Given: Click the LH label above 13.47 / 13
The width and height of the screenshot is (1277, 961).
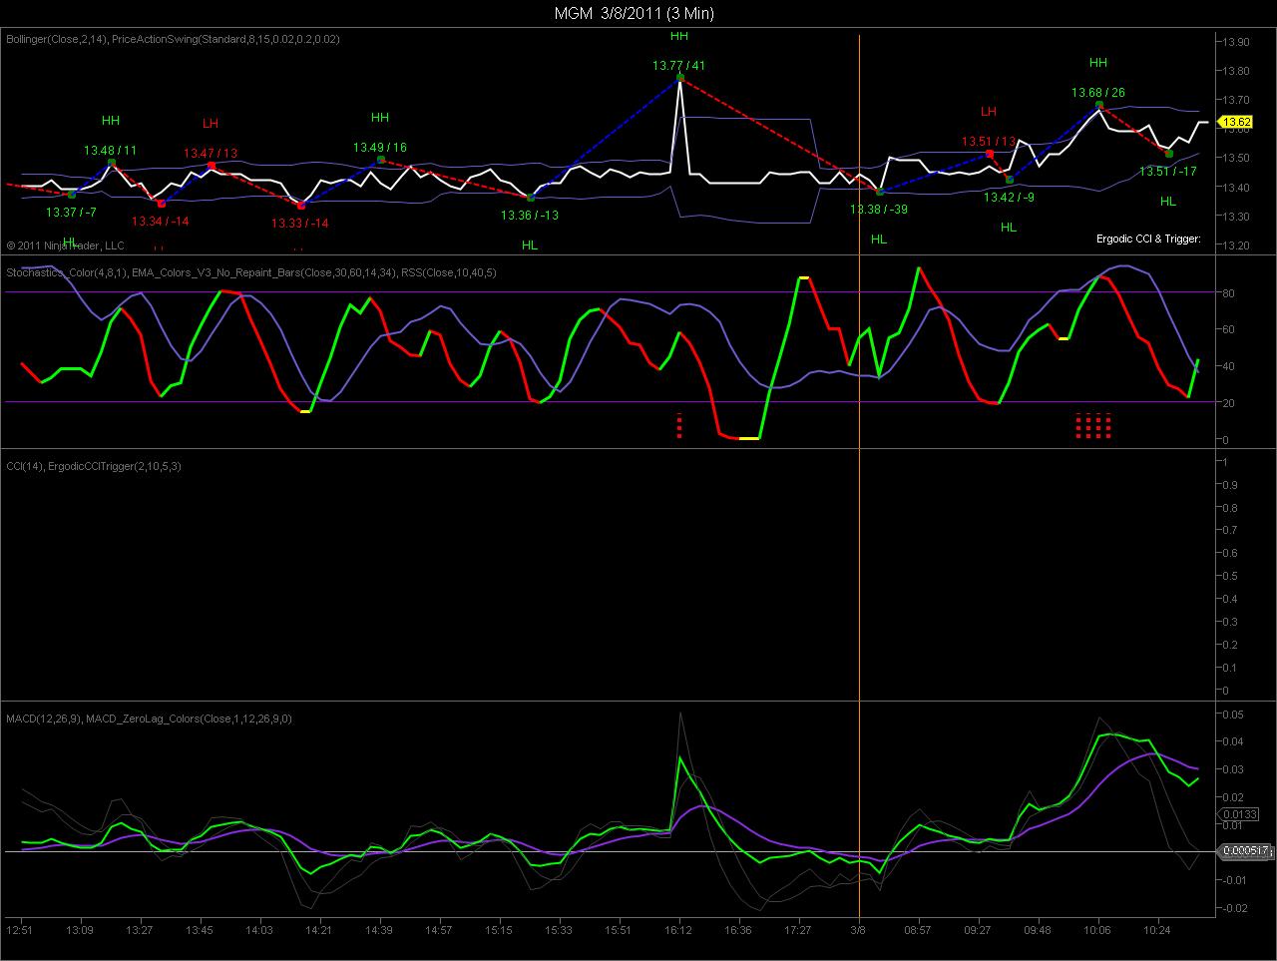Looking at the screenshot, I should 211,124.
